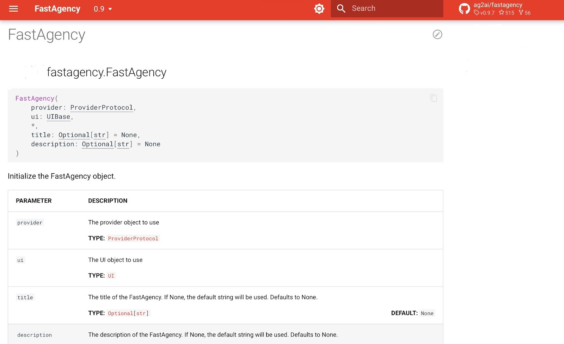Click the 56 forks count
The height and width of the screenshot is (344, 564).
525,13
